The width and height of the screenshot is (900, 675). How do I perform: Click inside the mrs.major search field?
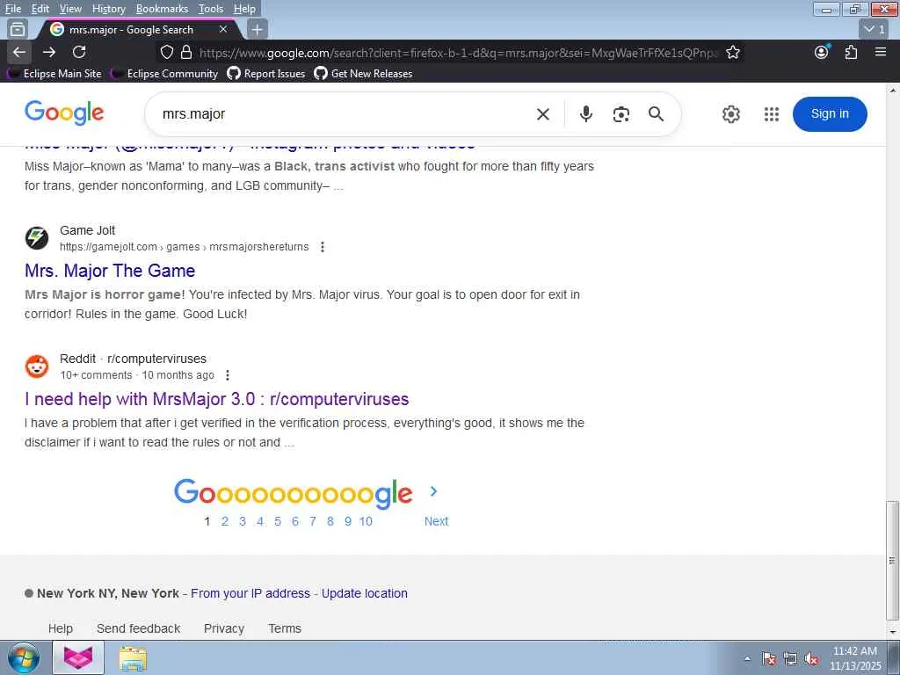point(345,114)
